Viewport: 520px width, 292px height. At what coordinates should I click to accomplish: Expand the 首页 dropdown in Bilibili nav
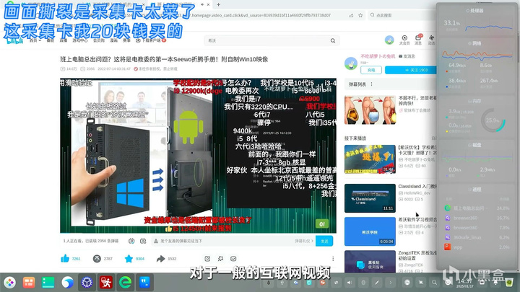tap(35, 40)
